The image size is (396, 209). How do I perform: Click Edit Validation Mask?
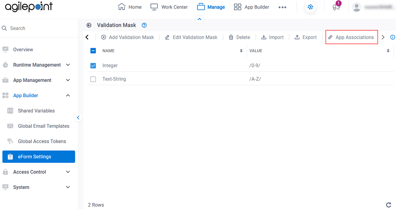coord(191,37)
